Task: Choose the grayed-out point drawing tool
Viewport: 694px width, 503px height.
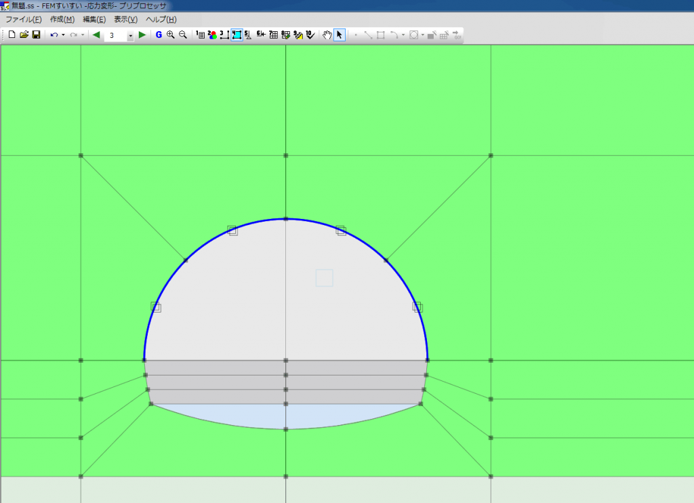Action: pyautogui.click(x=356, y=35)
